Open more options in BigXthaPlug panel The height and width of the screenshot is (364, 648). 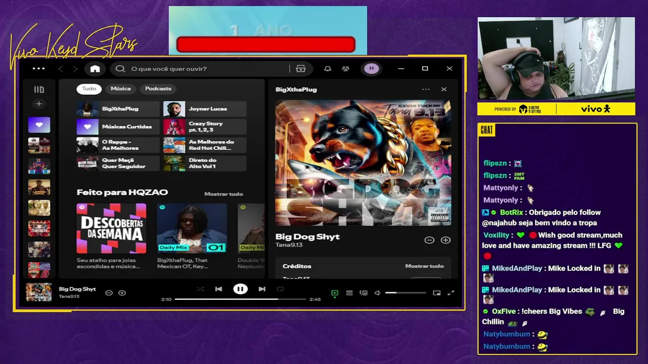click(x=426, y=89)
